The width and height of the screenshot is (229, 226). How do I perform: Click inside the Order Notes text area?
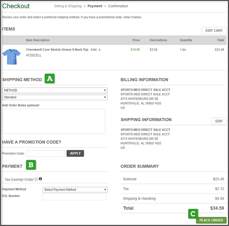54,121
